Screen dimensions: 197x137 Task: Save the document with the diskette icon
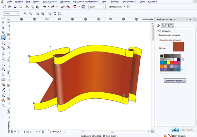pos(15,7)
